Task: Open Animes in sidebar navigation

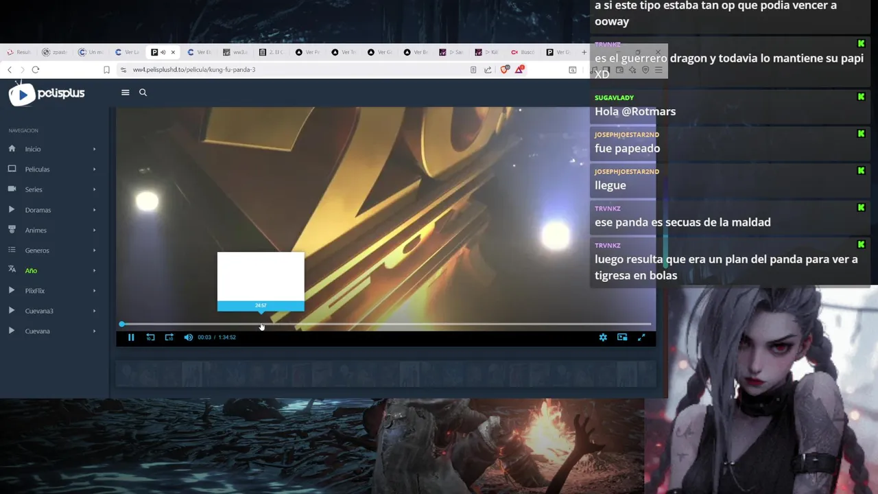Action: [36, 231]
